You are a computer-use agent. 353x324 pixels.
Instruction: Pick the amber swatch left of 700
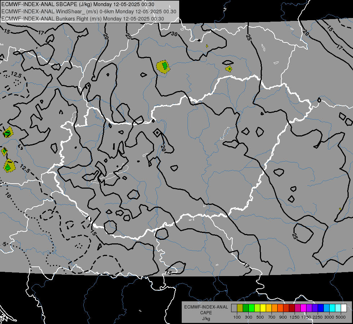click(269, 308)
